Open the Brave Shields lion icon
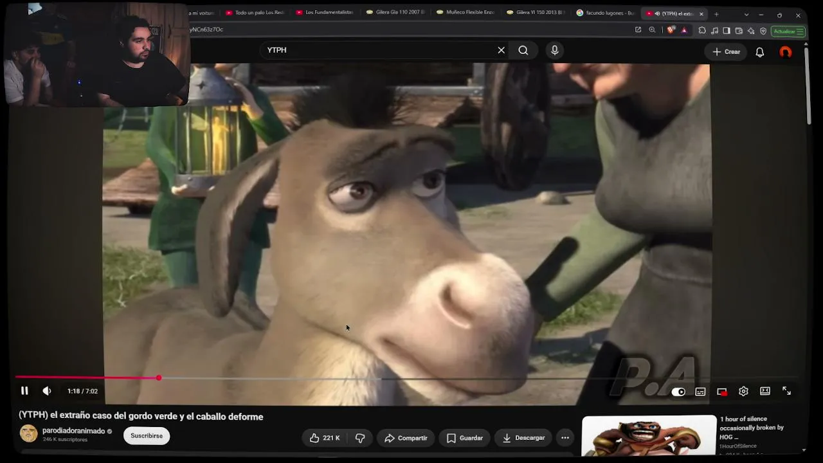Image resolution: width=823 pixels, height=463 pixels. pyautogui.click(x=671, y=30)
